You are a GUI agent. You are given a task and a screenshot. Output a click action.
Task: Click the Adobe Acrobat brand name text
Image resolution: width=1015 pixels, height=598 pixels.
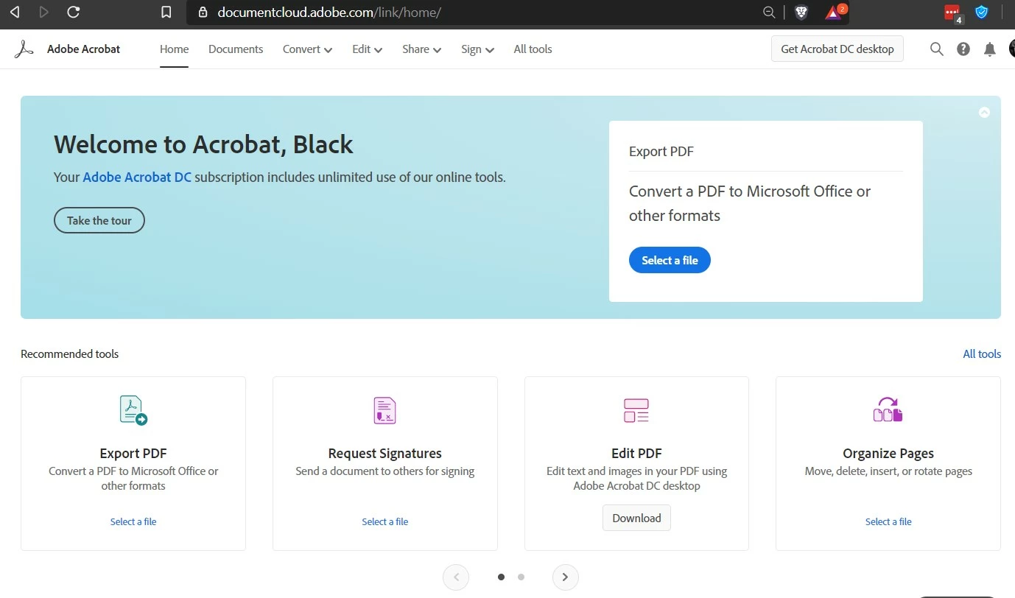(x=83, y=49)
